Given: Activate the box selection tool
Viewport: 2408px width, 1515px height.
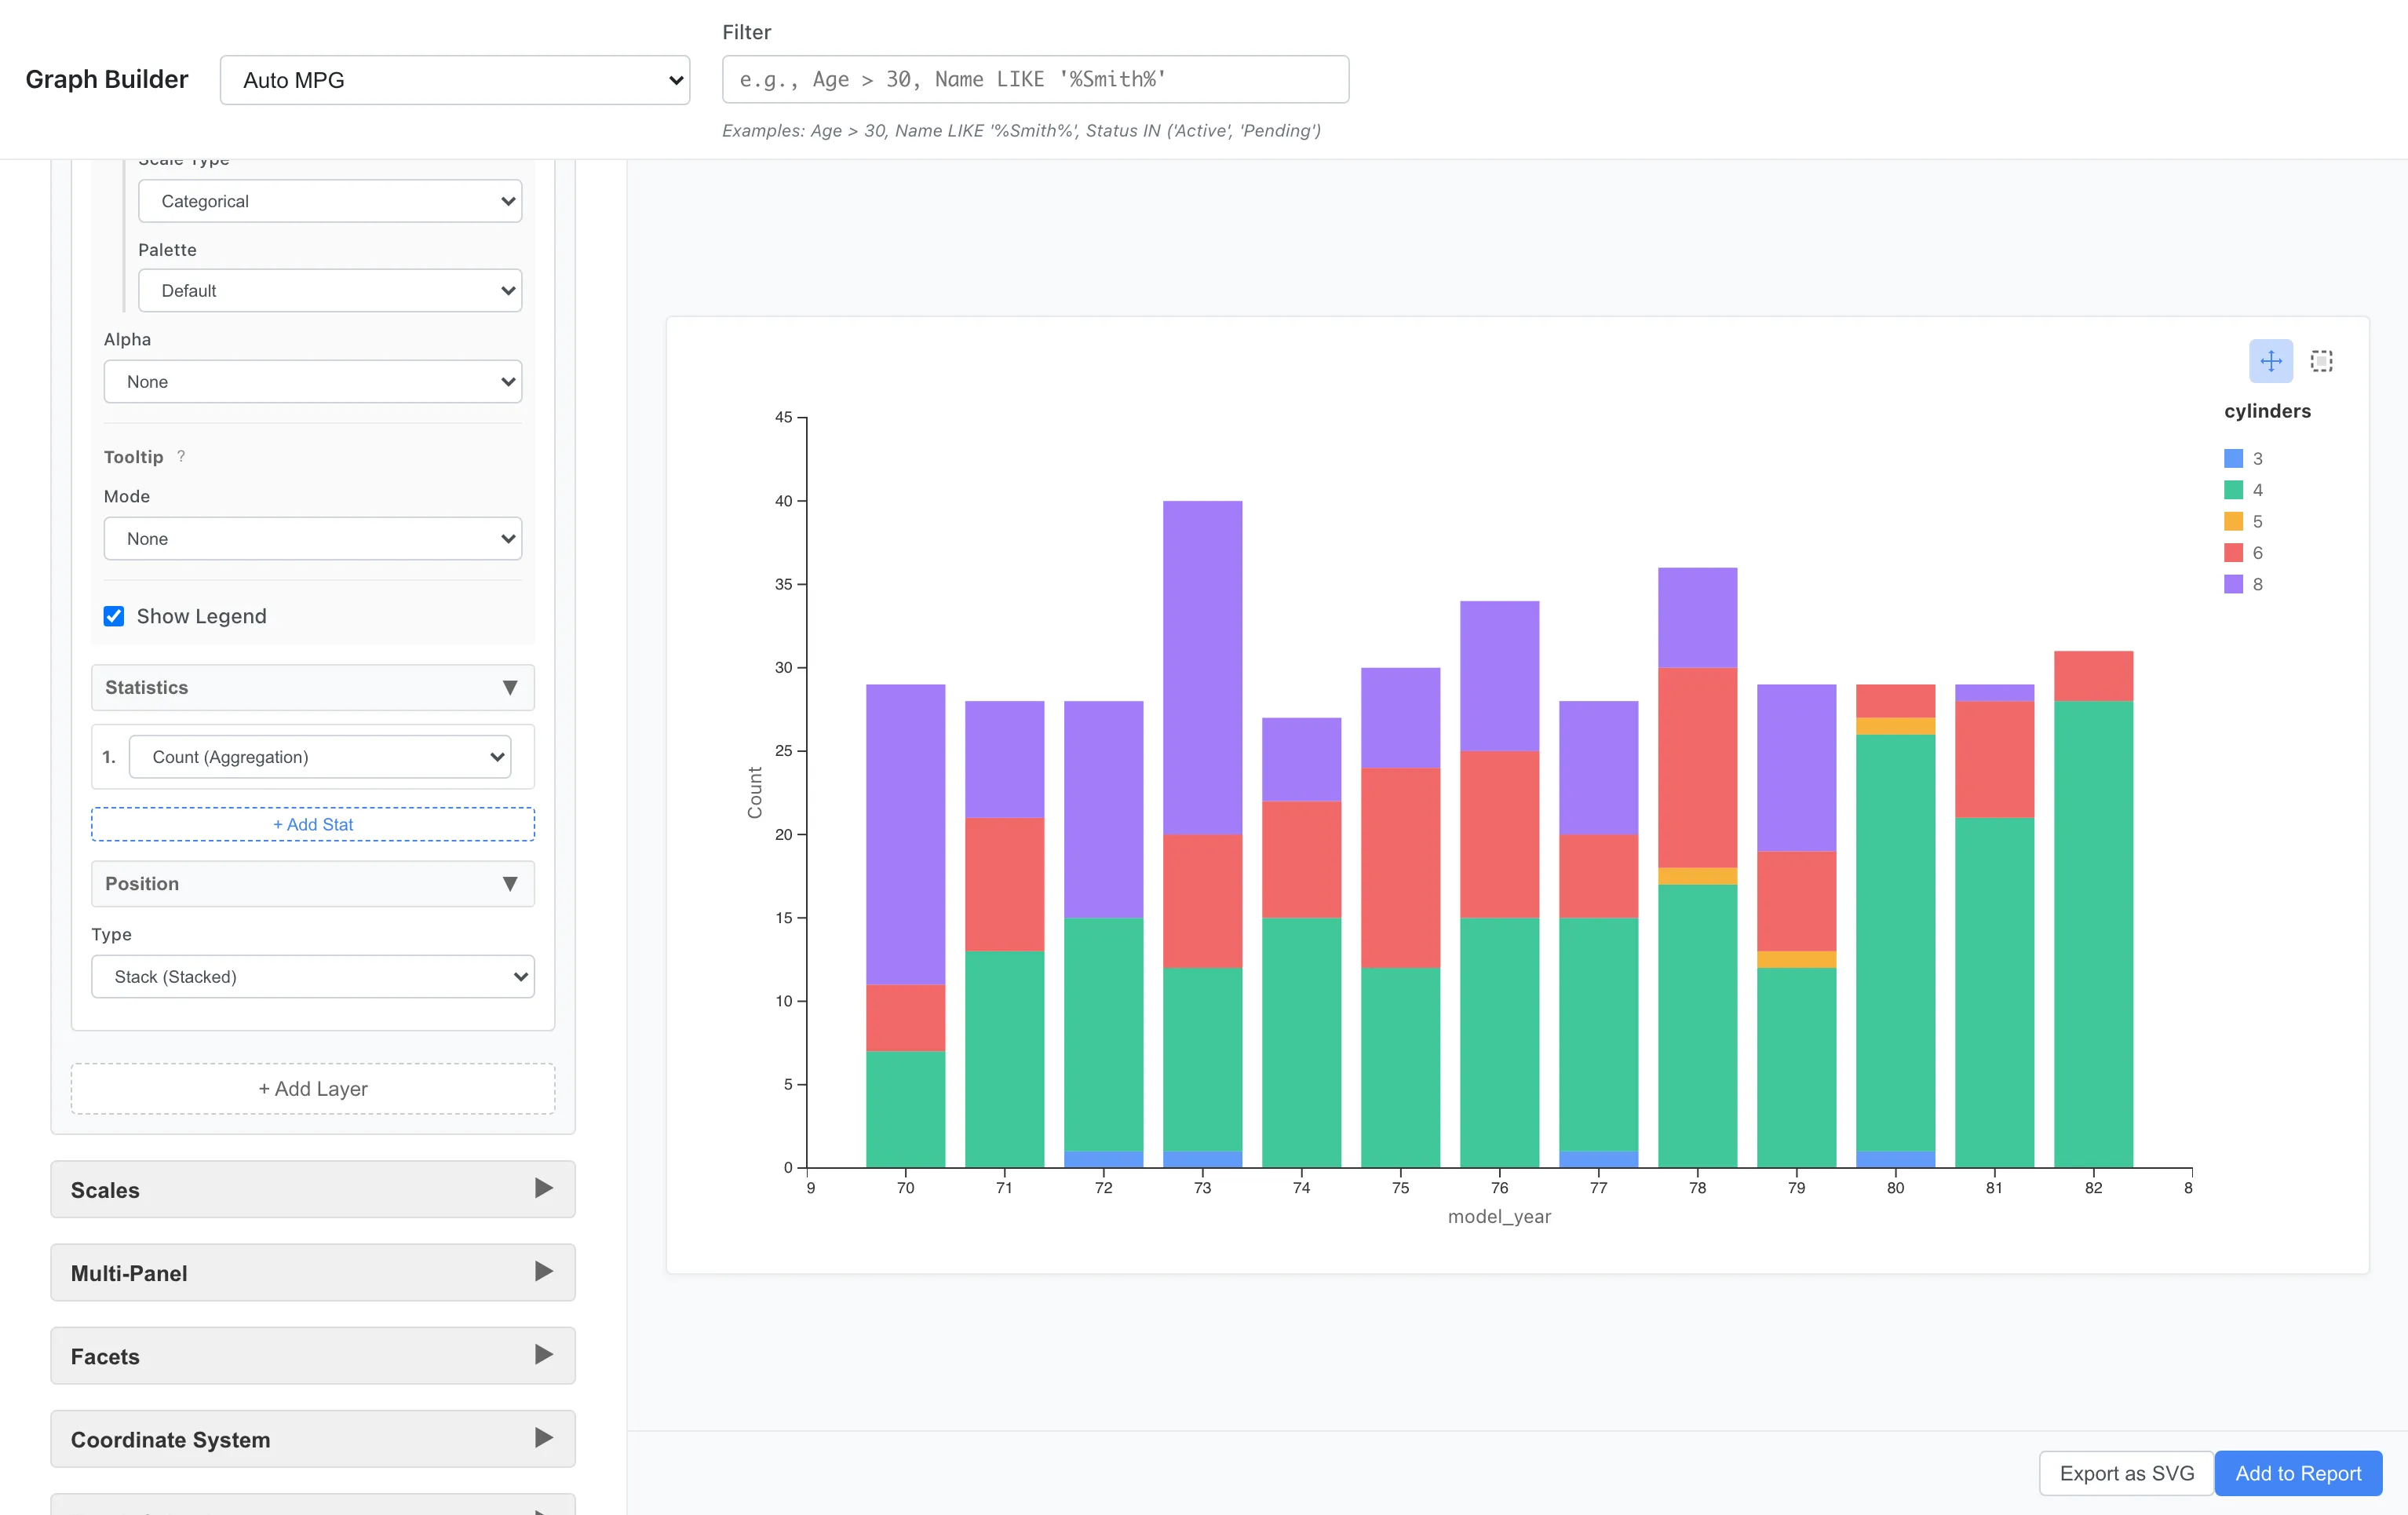Looking at the screenshot, I should pos(2321,361).
